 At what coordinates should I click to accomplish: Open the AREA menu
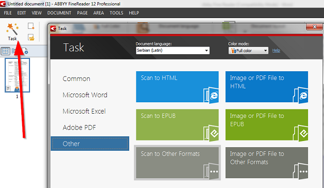point(99,13)
